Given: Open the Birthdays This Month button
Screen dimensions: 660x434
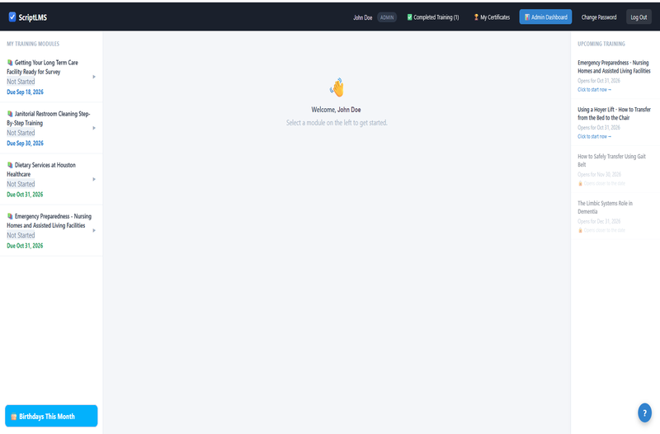Looking at the screenshot, I should 51,416.
